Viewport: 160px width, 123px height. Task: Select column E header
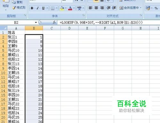click(x=87, y=28)
